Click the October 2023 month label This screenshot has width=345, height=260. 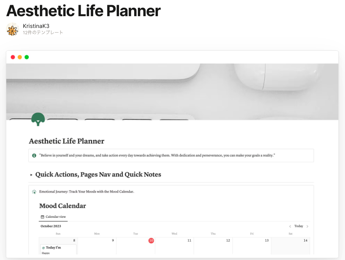coord(51,226)
